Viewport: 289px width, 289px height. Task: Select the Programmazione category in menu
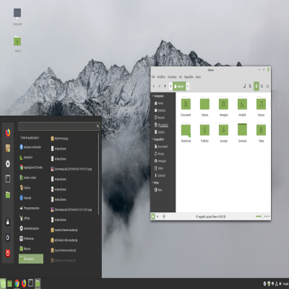[x=29, y=208]
